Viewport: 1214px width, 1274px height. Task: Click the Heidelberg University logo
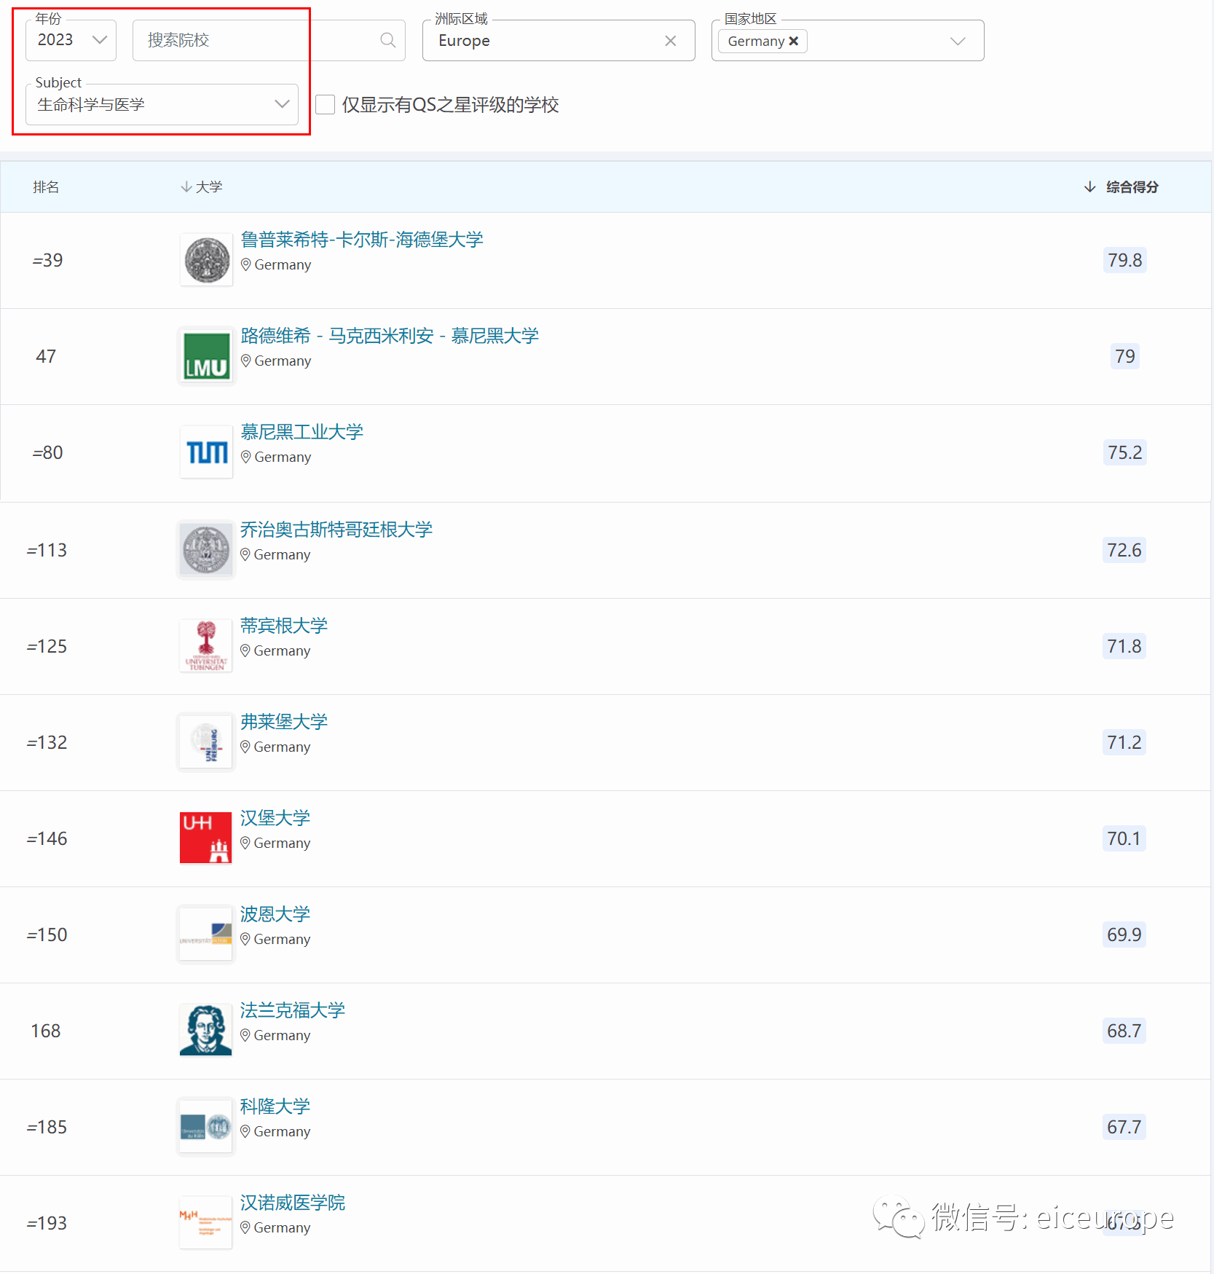coord(207,260)
